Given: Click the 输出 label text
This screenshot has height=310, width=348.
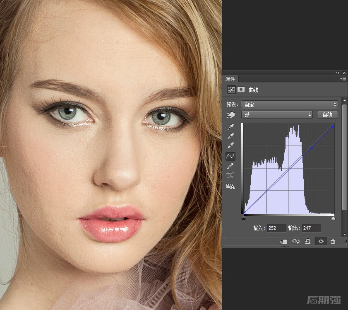Looking at the screenshot, I should [x=294, y=228].
